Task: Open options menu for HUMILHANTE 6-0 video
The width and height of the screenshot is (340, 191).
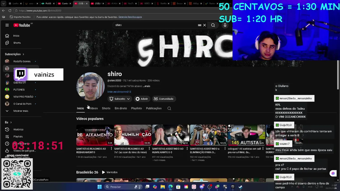Action: pyautogui.click(x=187, y=149)
